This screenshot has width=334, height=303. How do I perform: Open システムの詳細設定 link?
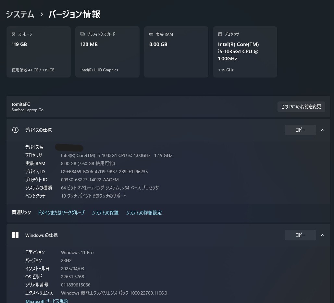click(144, 212)
